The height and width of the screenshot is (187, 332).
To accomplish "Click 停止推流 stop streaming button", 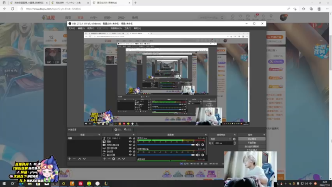I will click(252, 139).
